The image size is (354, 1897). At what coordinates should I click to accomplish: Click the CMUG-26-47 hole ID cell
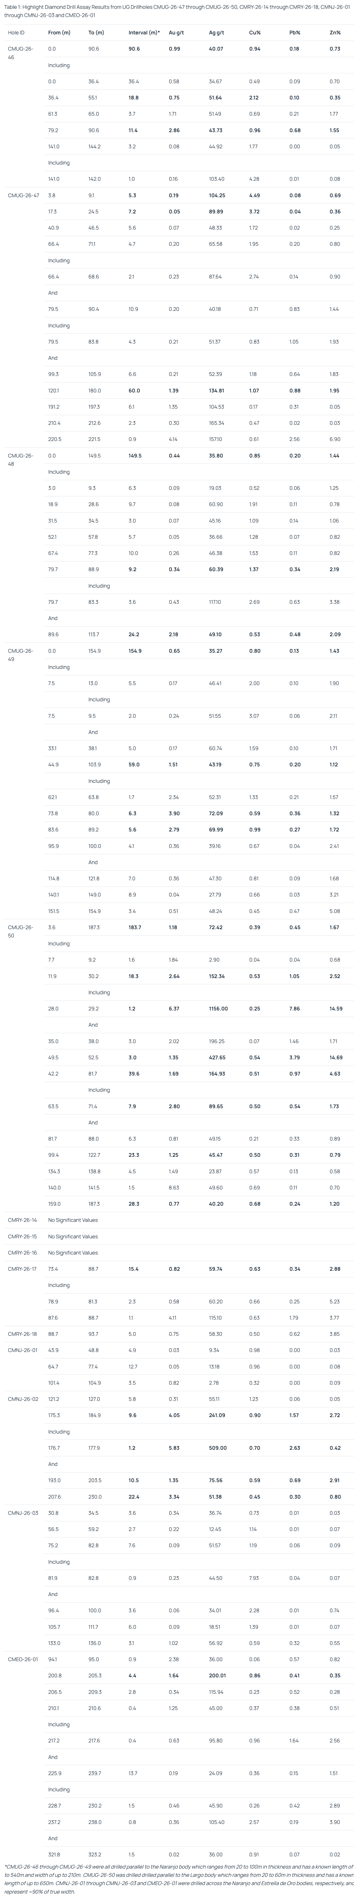coord(24,196)
